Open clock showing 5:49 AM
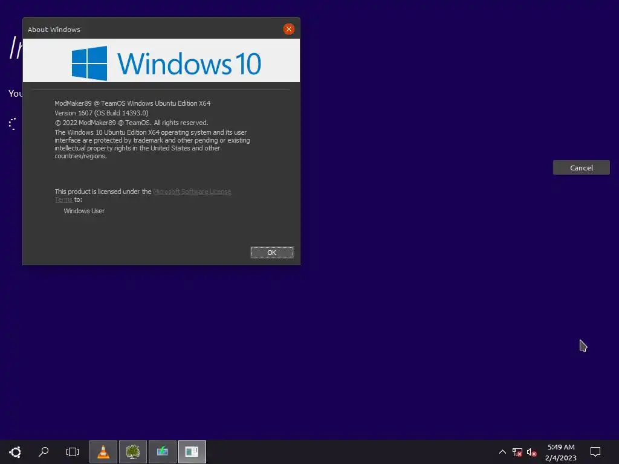The width and height of the screenshot is (619, 464). 561,452
